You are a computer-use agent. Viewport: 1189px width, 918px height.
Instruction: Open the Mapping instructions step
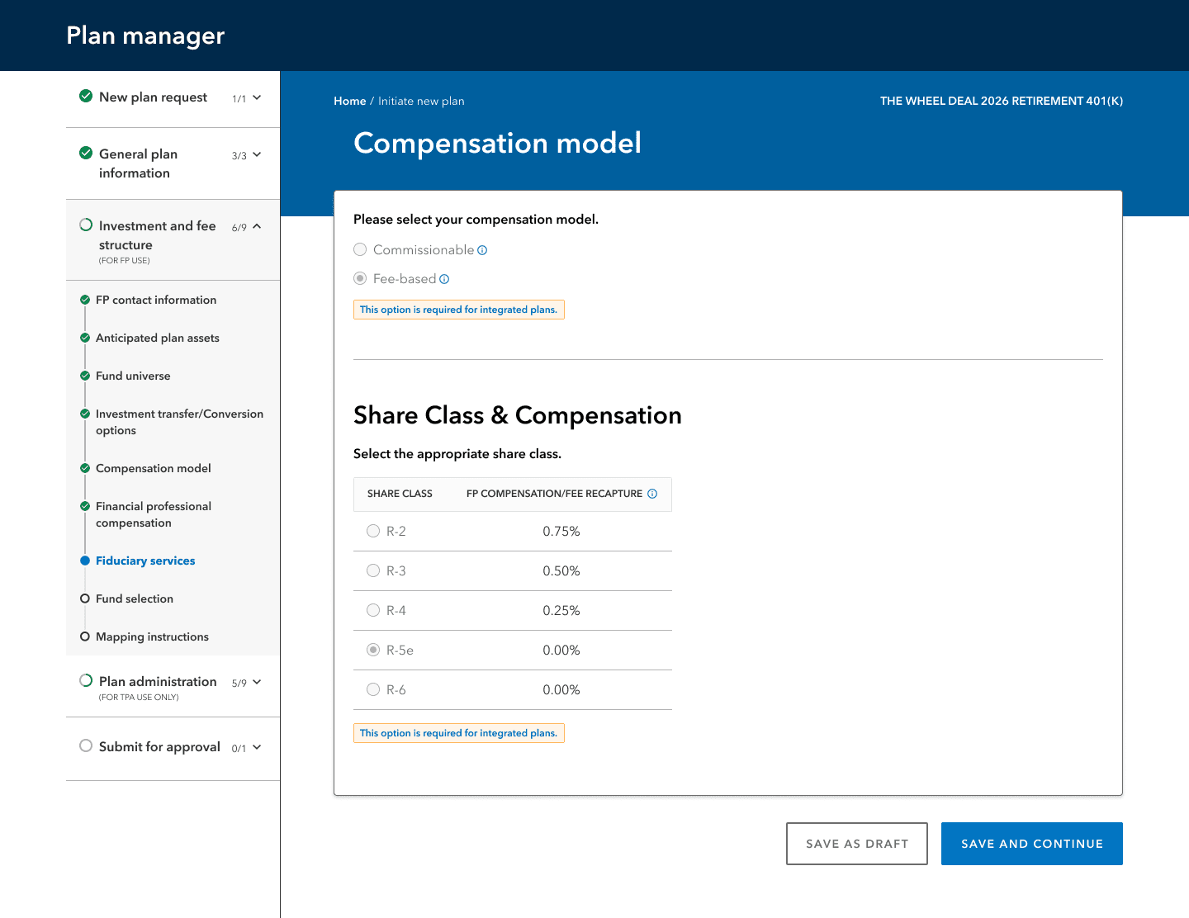[x=152, y=636]
